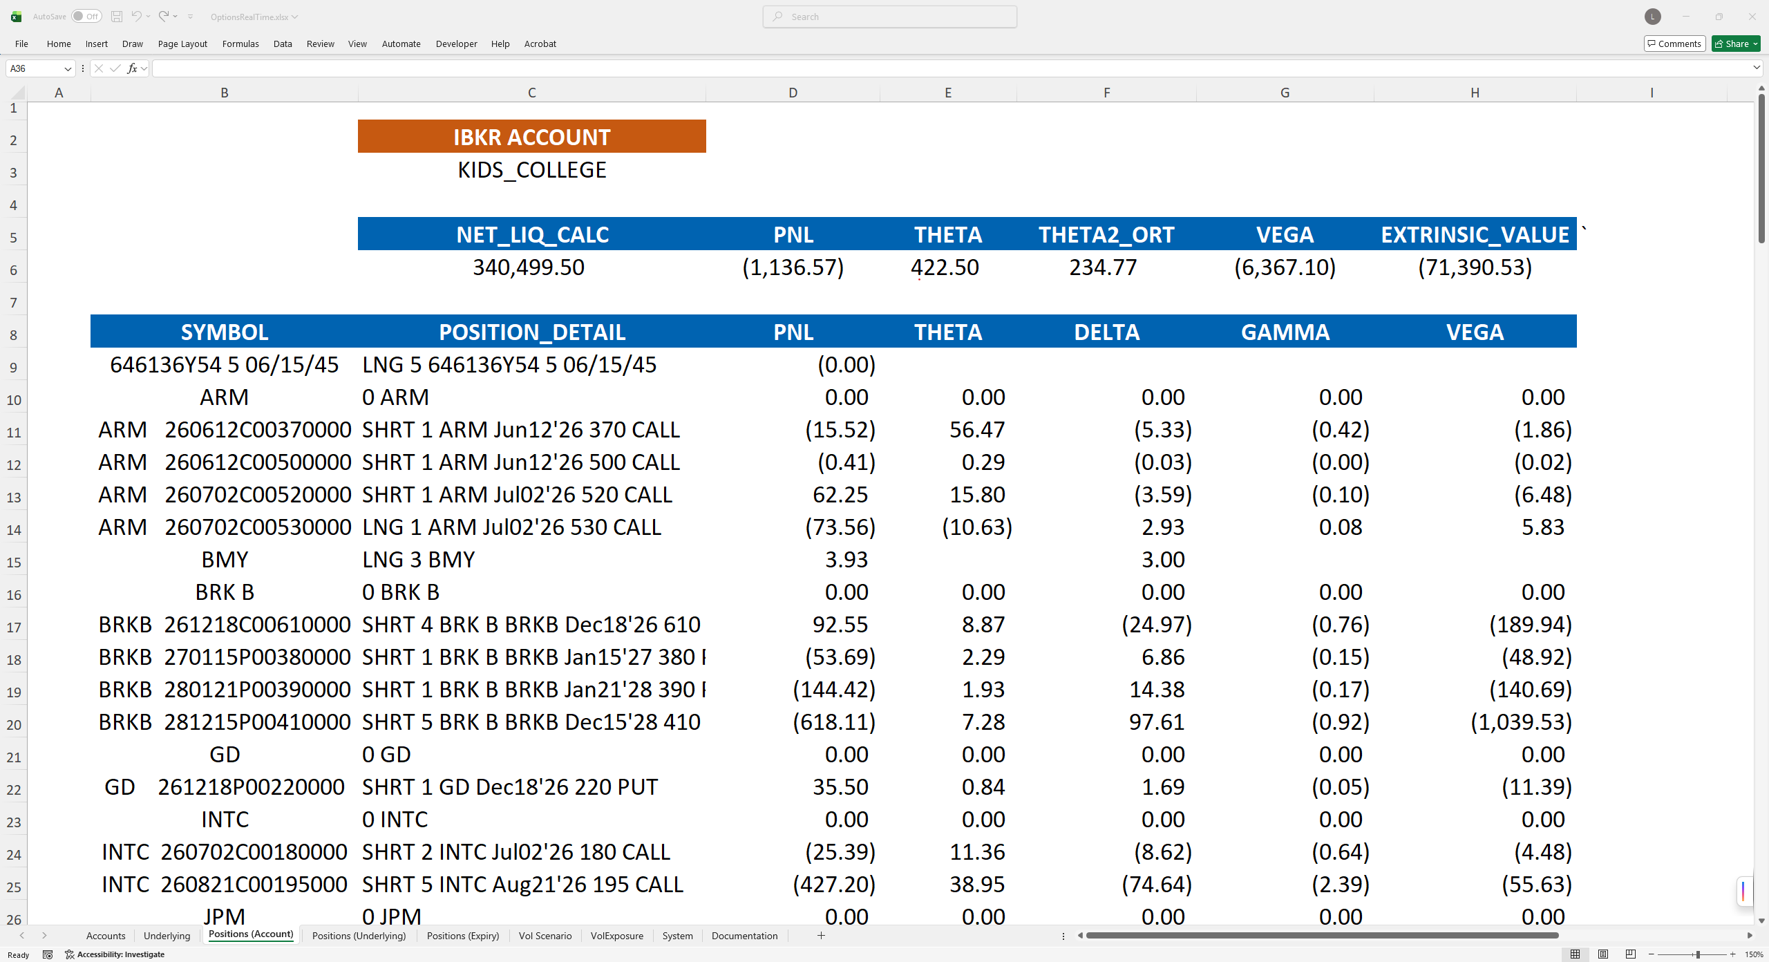Open the Undo history dropdown arrow
The height and width of the screenshot is (962, 1769).
(x=148, y=17)
